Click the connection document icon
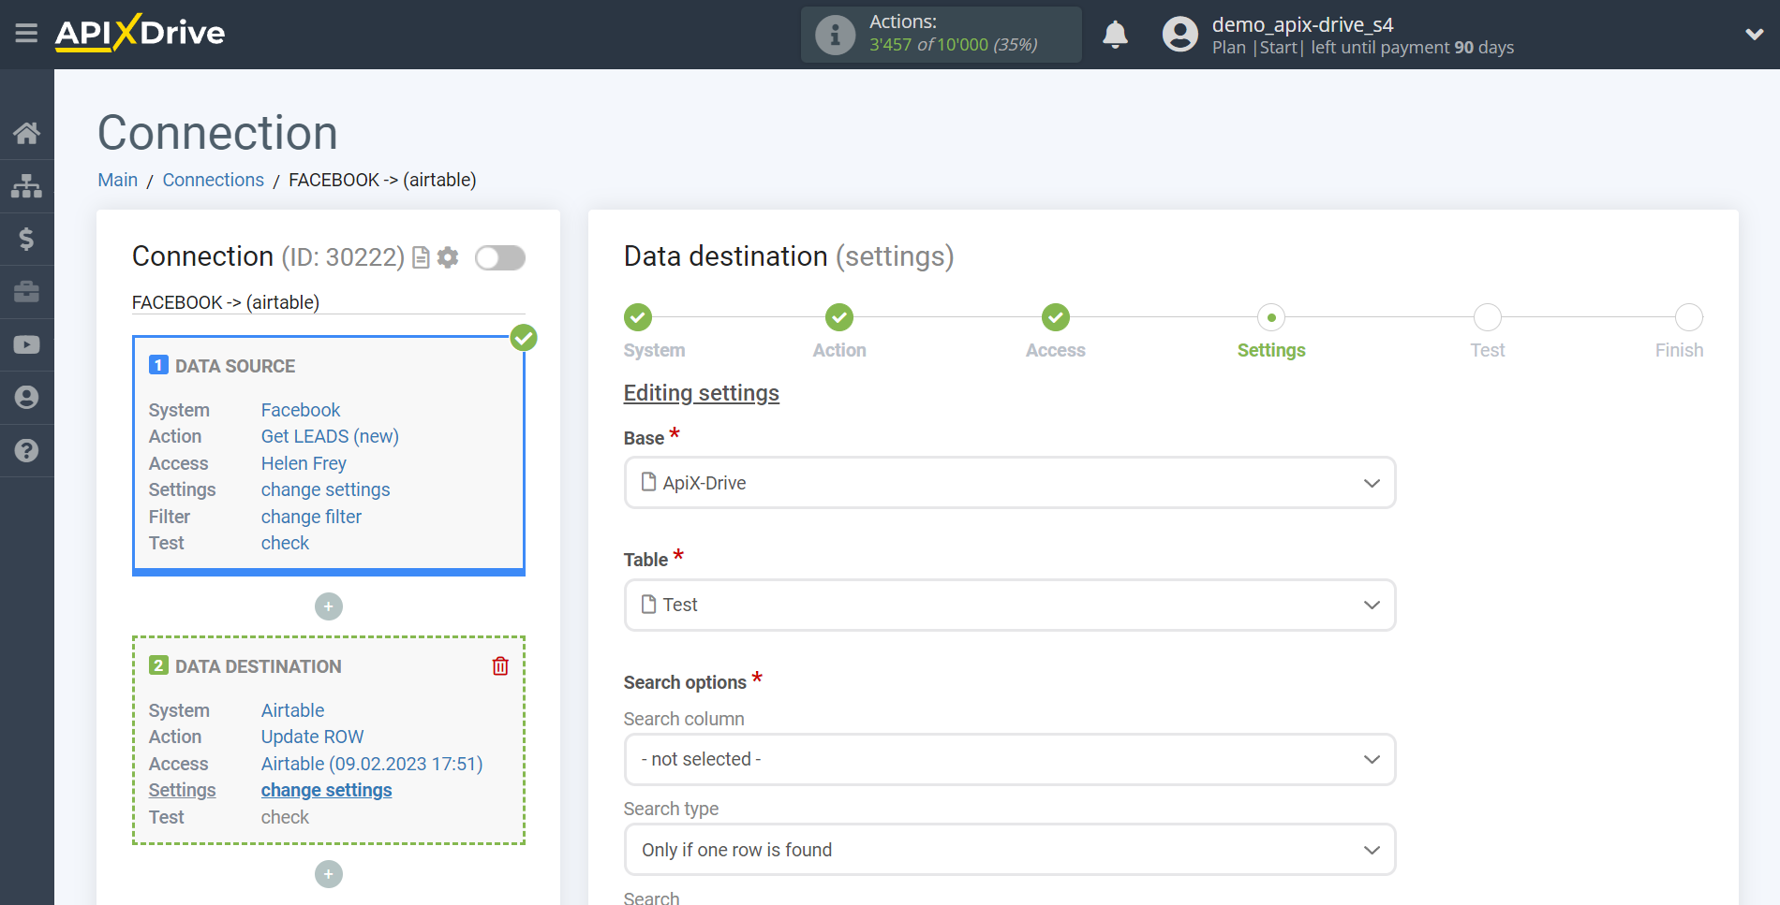 coord(422,257)
